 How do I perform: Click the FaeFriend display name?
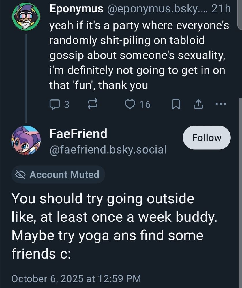[78, 134]
